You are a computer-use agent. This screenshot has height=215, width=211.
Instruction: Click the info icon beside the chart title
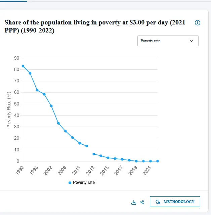[197, 23]
